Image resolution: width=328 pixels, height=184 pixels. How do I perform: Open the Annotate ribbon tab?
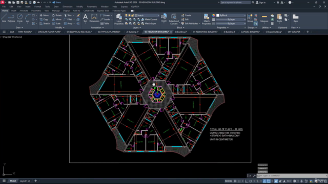pyautogui.click(x=24, y=11)
